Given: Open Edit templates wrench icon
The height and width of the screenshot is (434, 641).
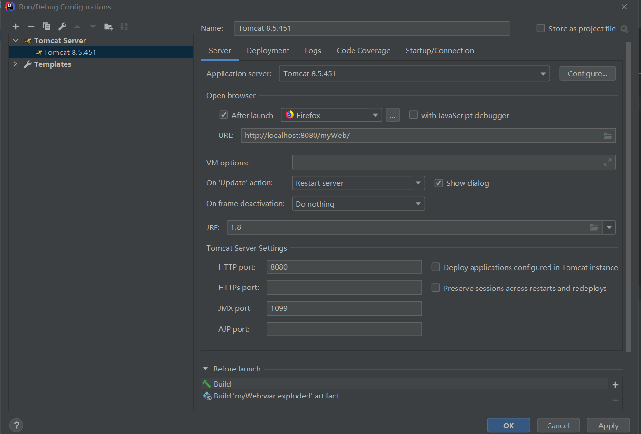Looking at the screenshot, I should pyautogui.click(x=62, y=27).
